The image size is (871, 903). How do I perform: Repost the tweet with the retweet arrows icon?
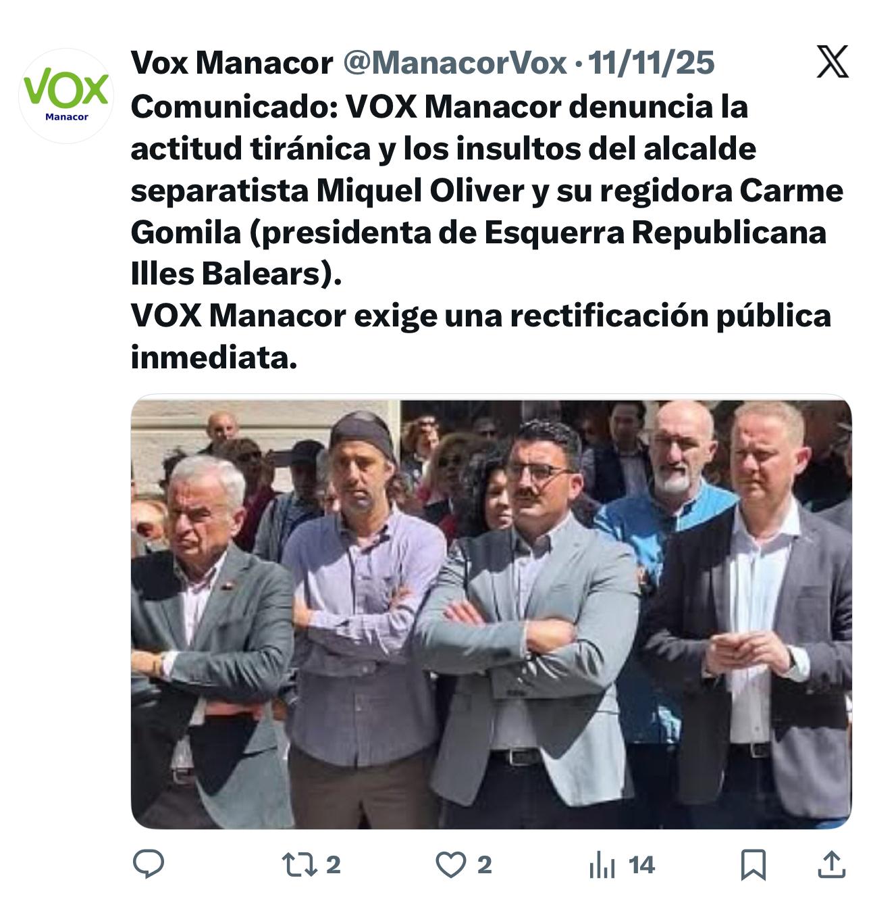click(x=298, y=864)
